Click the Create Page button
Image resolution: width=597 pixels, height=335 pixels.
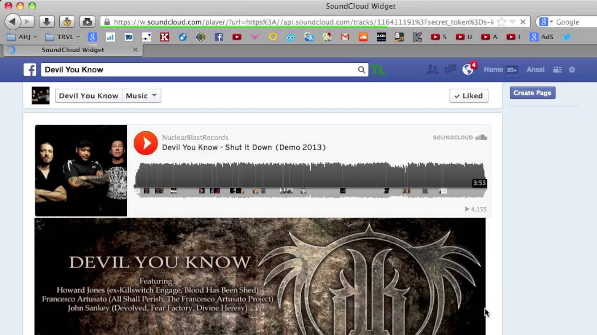pyautogui.click(x=533, y=93)
